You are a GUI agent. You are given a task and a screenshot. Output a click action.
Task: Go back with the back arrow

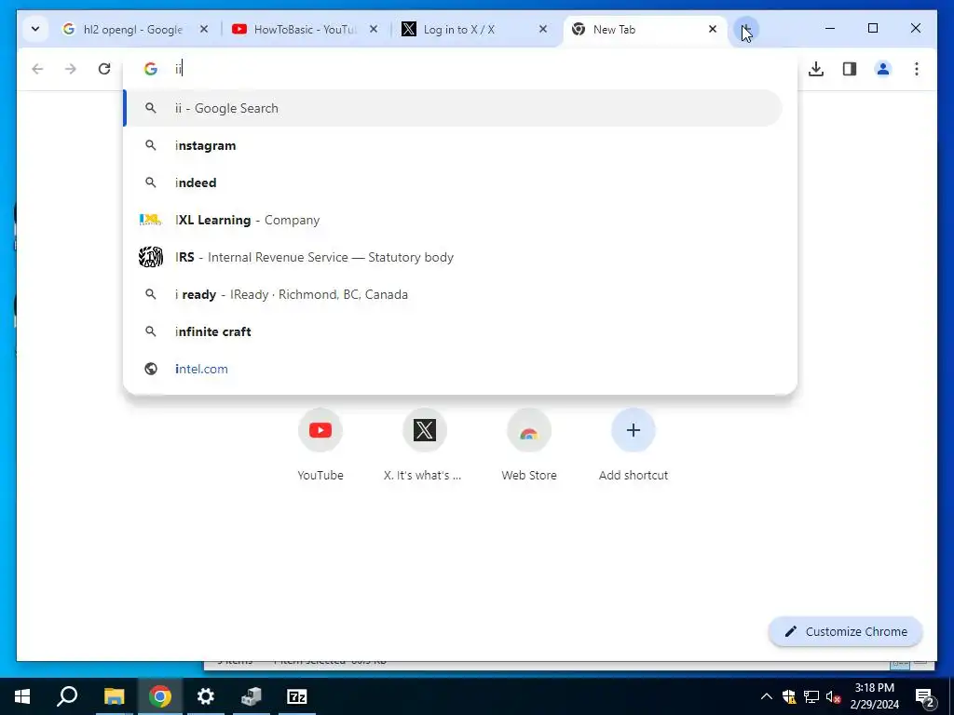(x=37, y=69)
